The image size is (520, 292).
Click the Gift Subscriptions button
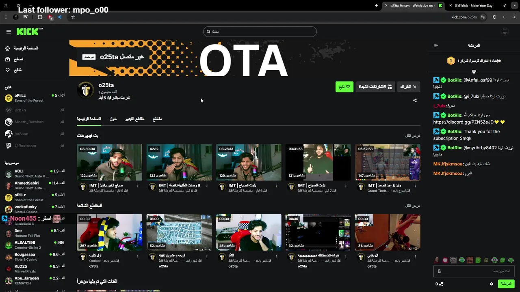coord(375,87)
